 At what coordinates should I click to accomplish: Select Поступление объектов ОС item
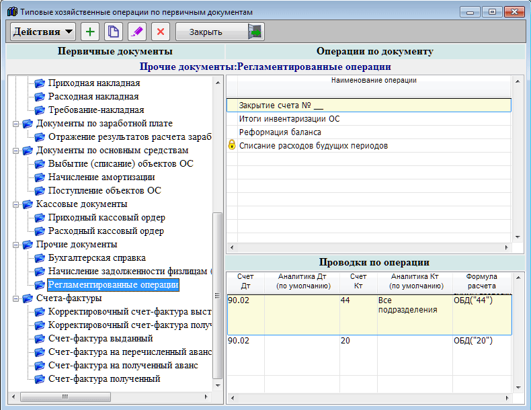[105, 191]
